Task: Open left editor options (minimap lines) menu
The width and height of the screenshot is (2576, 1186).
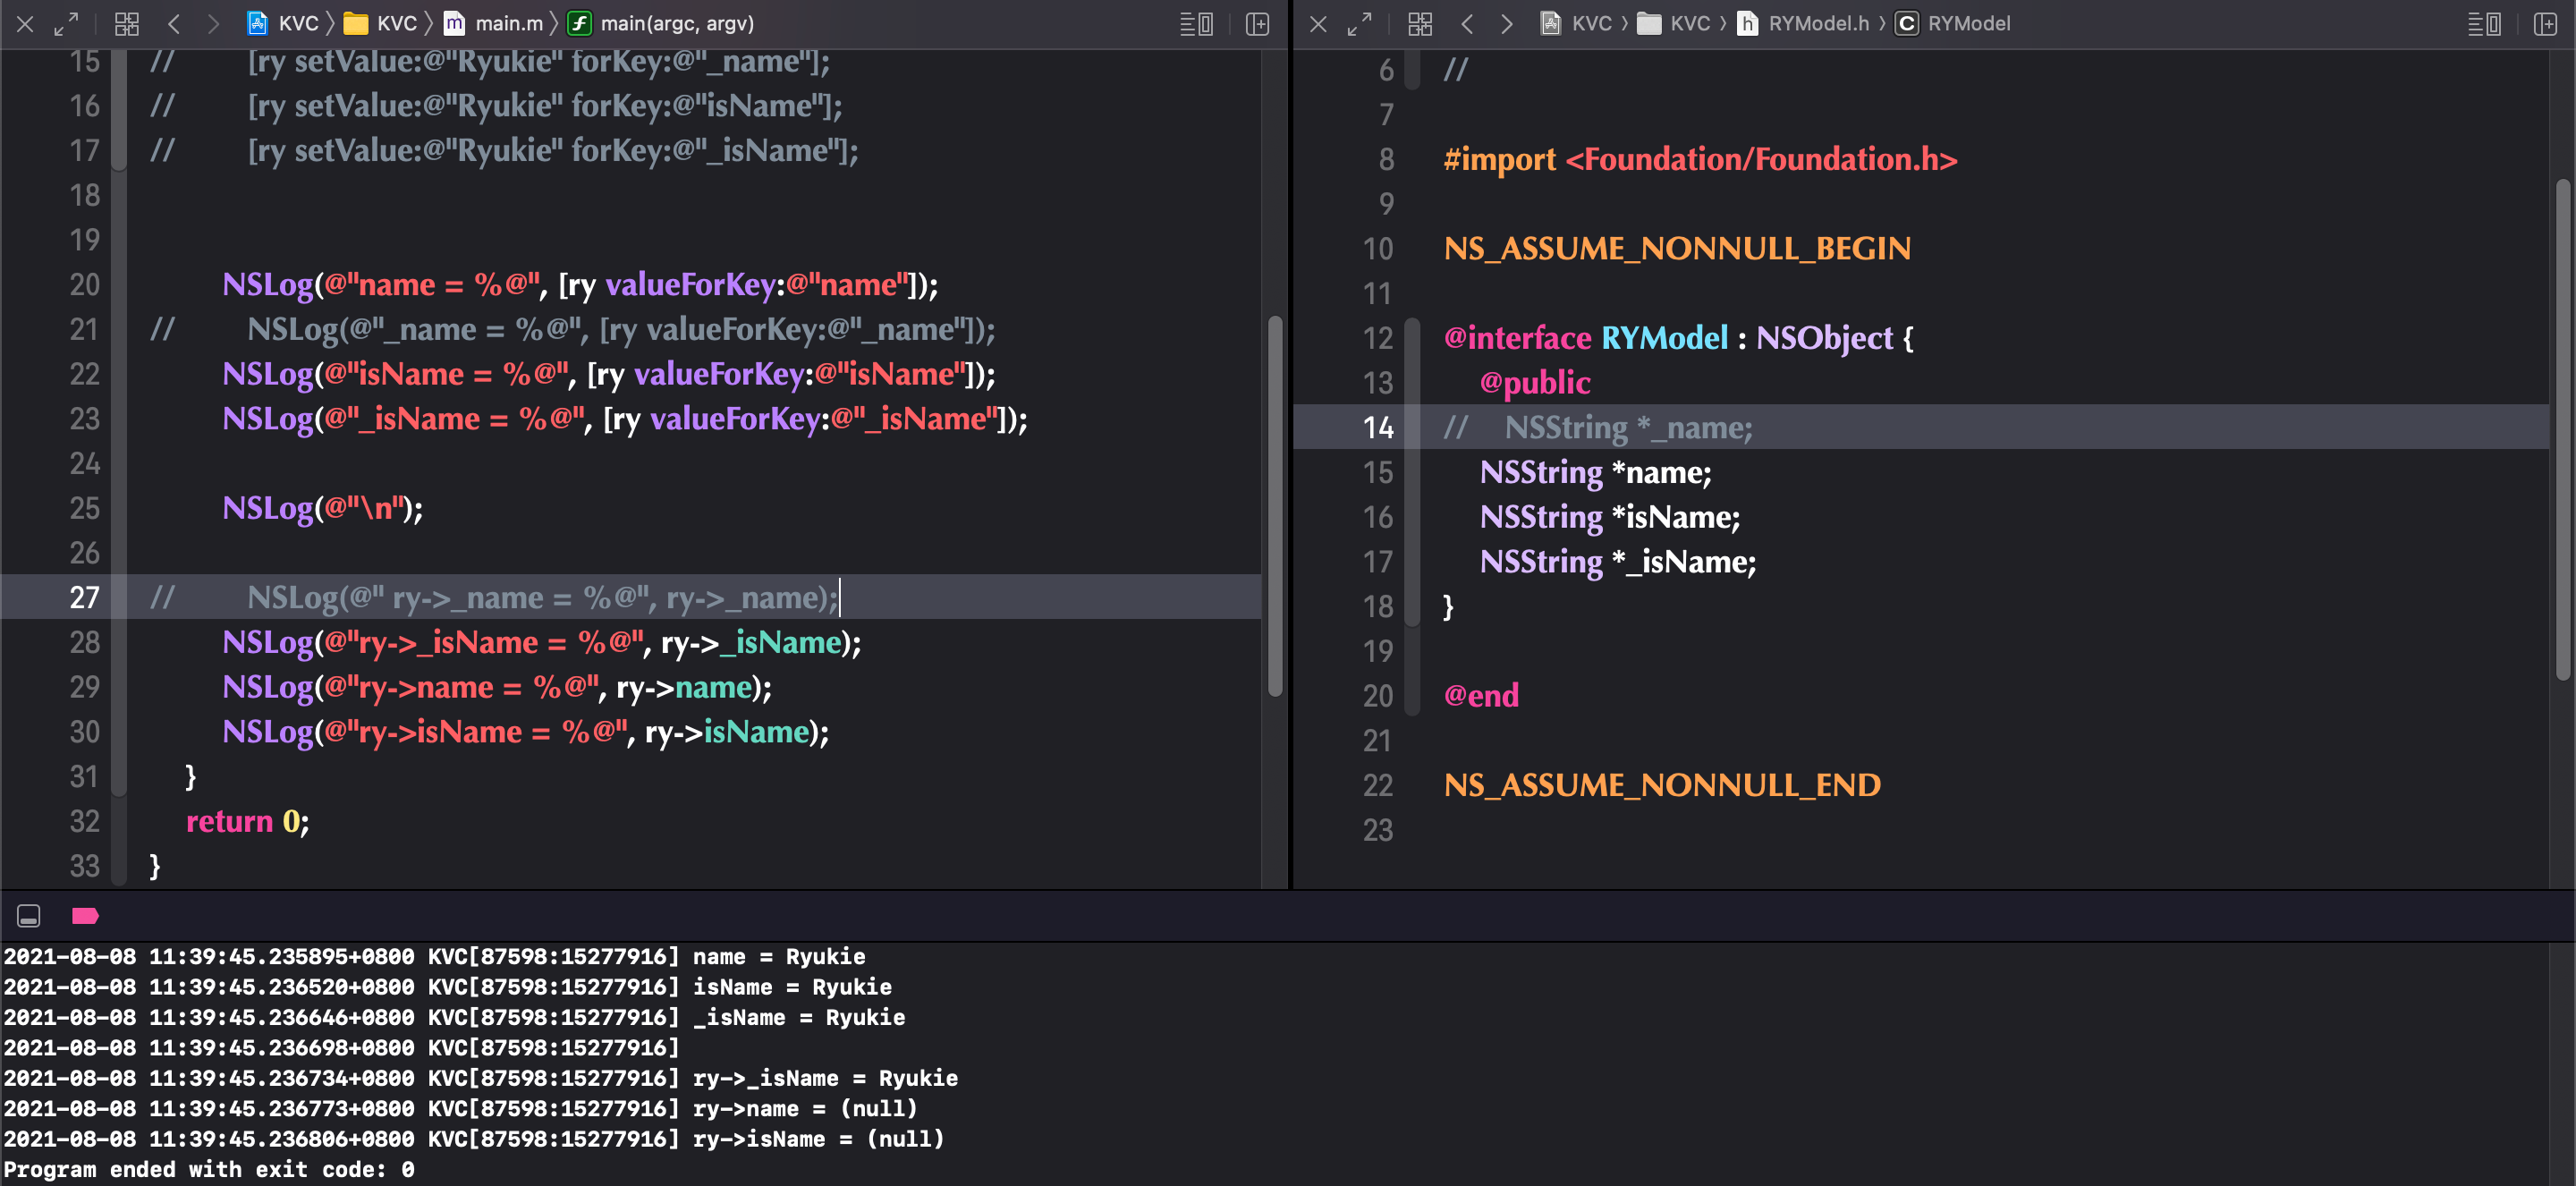Action: click(x=1197, y=23)
